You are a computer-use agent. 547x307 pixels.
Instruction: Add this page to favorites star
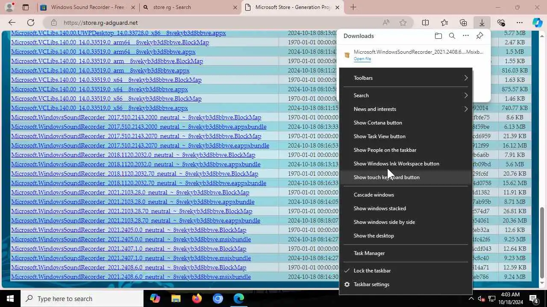coord(403,23)
